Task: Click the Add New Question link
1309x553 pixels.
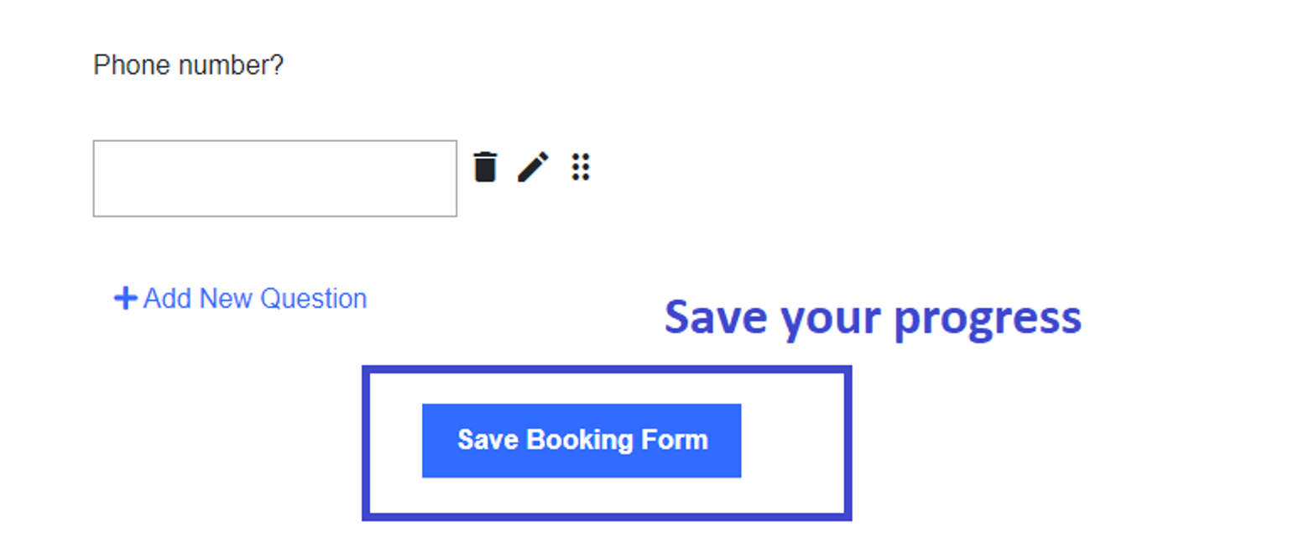Action: point(241,298)
